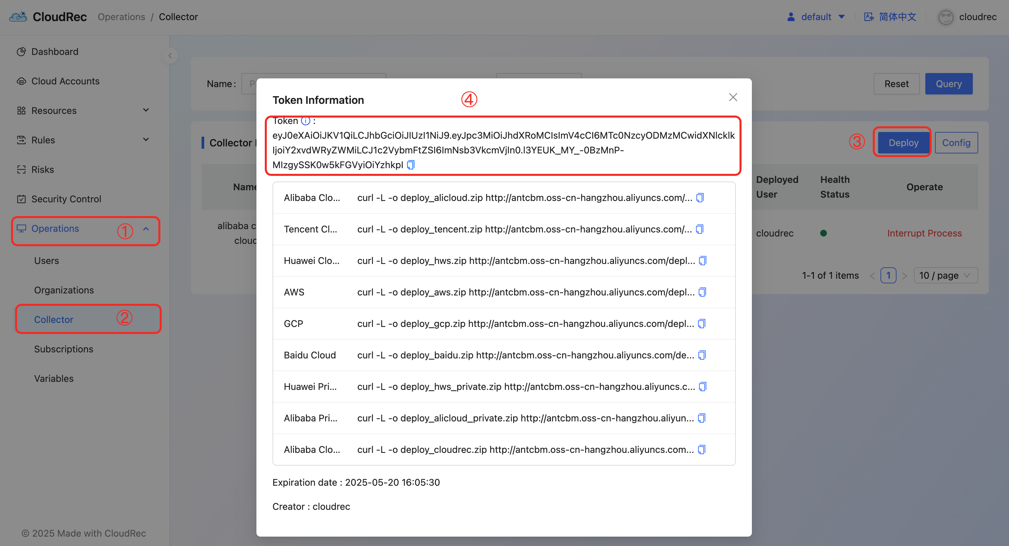Viewport: 1009px width, 546px height.
Task: Click the Deploy button
Action: (x=903, y=143)
